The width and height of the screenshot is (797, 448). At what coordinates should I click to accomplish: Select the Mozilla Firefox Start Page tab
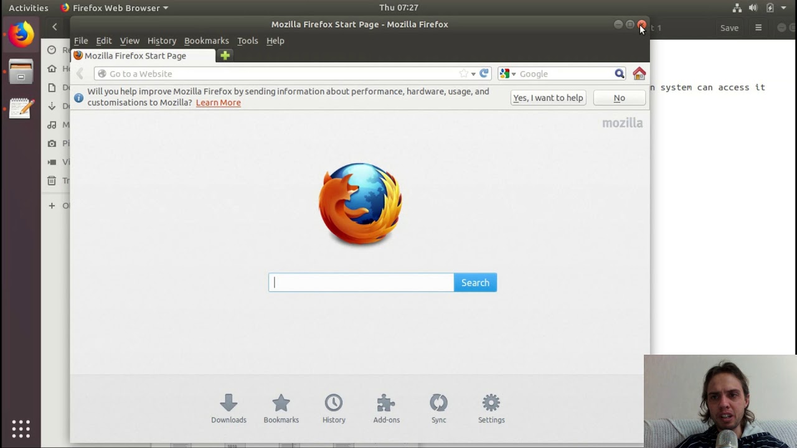click(143, 55)
